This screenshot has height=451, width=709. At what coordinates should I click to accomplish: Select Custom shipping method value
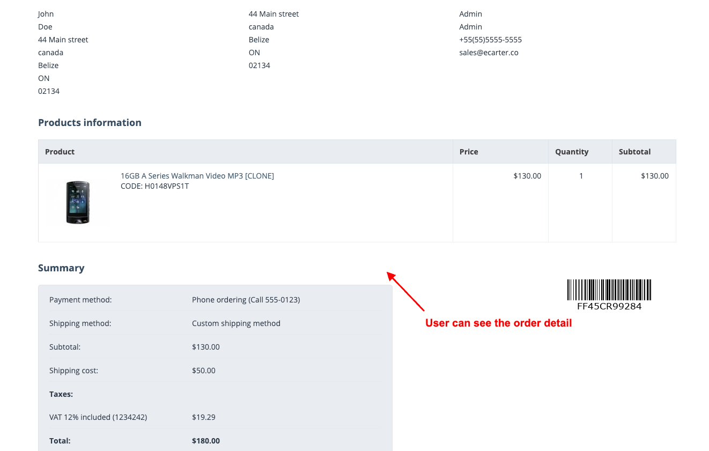point(236,323)
